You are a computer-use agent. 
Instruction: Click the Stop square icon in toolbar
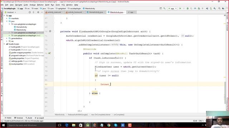click(203, 9)
